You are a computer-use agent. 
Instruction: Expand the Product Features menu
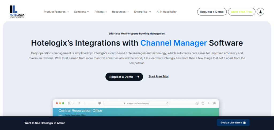click(x=56, y=12)
